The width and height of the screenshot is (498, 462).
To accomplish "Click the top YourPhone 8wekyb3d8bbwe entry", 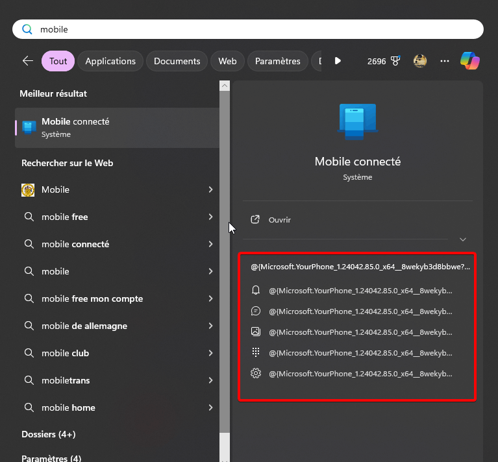I will click(360, 267).
